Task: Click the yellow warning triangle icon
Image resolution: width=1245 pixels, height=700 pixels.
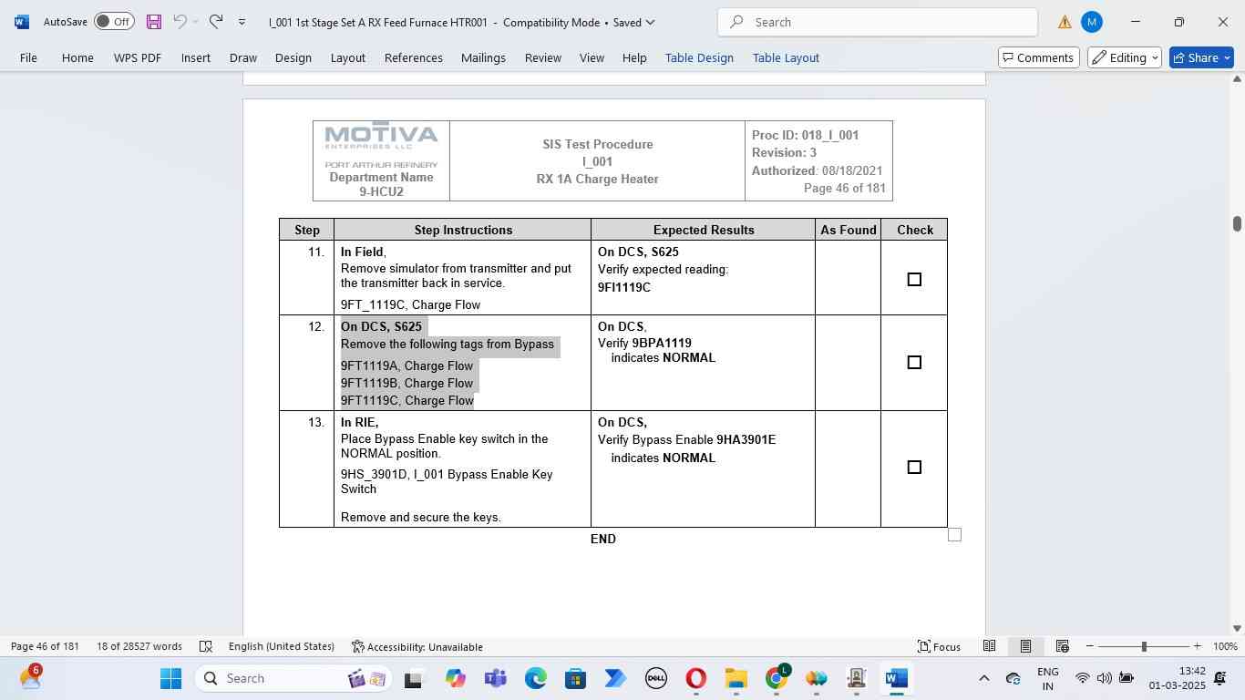Action: click(x=1065, y=22)
